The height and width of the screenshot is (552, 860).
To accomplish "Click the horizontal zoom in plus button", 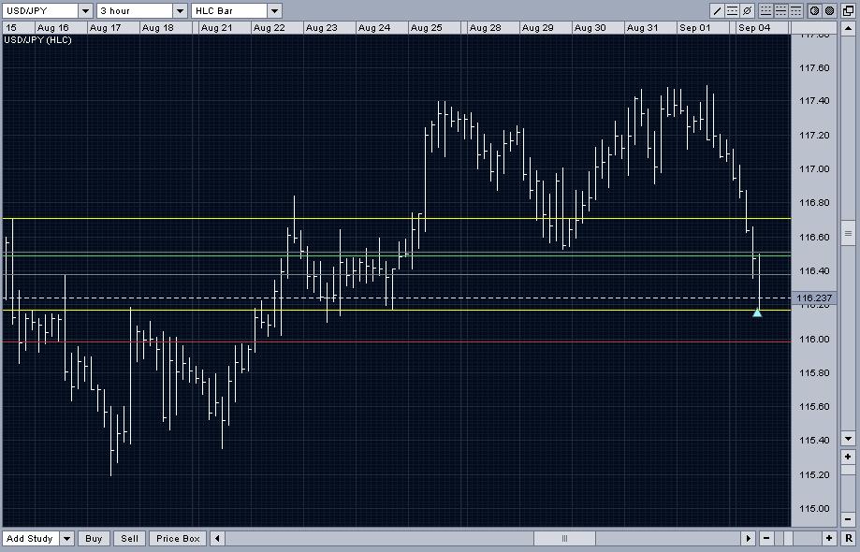I will (x=829, y=538).
